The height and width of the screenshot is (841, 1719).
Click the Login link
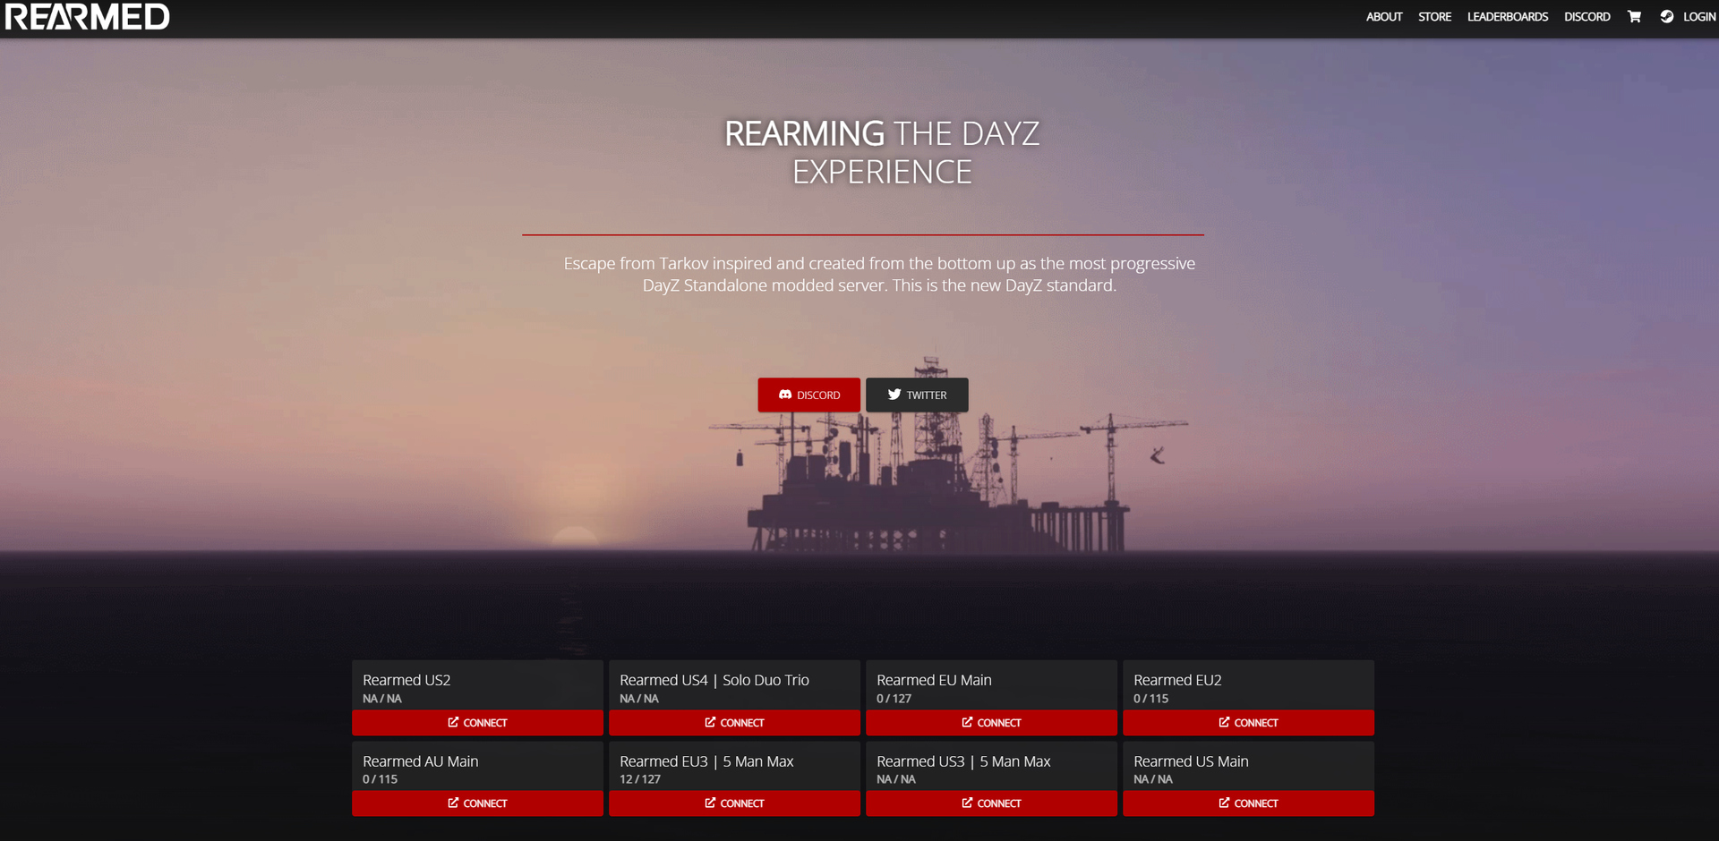coord(1698,17)
